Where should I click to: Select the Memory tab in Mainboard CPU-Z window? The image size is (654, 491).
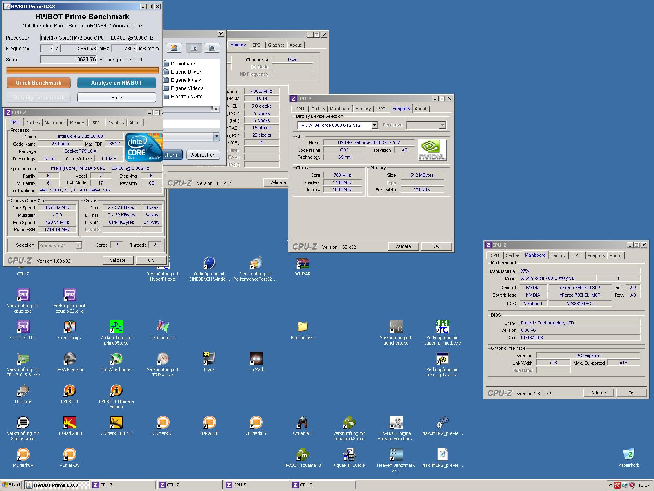click(558, 255)
